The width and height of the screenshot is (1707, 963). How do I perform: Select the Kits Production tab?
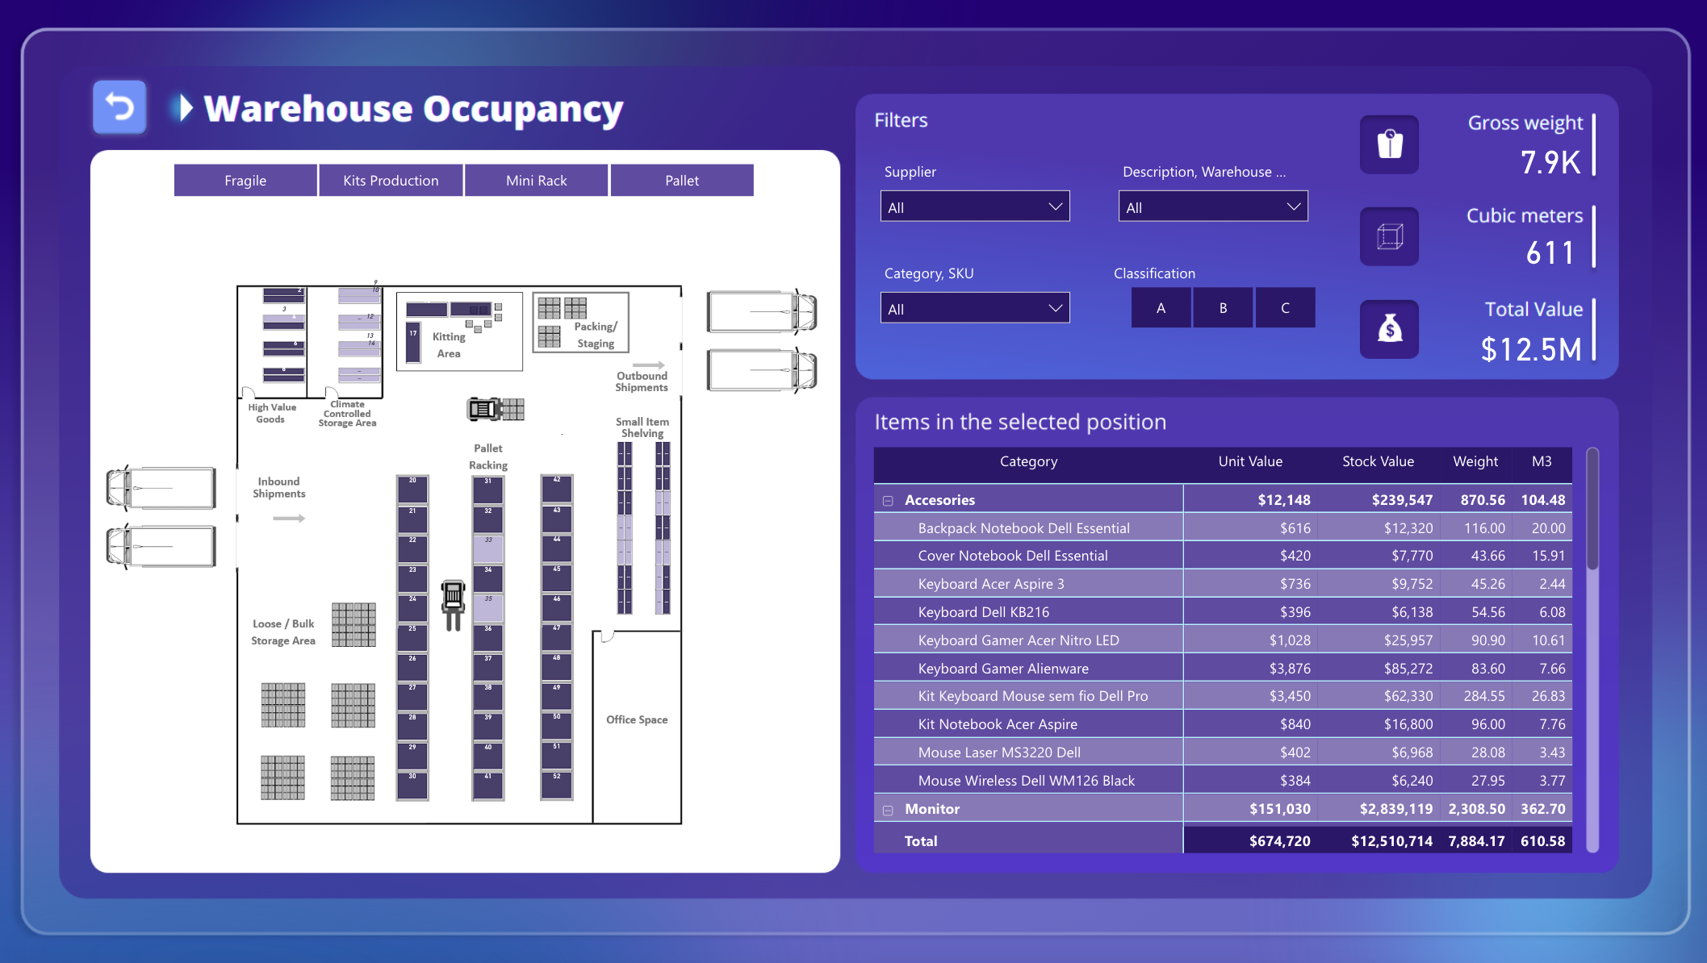click(x=391, y=181)
